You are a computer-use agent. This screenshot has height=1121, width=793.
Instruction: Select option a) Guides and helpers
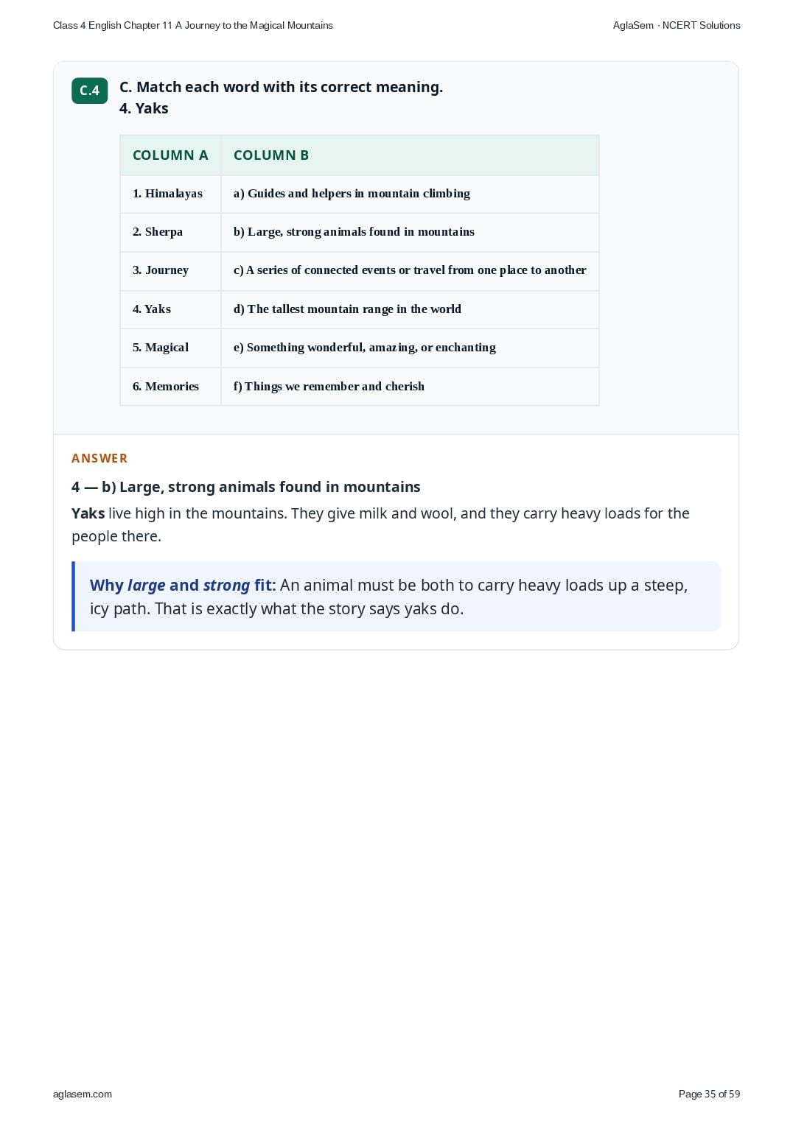pyautogui.click(x=410, y=194)
